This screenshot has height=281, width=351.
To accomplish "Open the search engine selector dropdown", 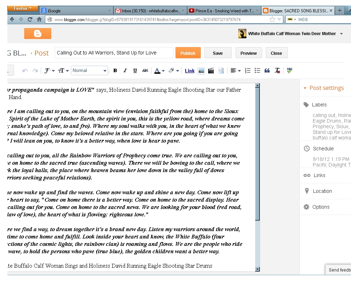I will [x=292, y=20].
